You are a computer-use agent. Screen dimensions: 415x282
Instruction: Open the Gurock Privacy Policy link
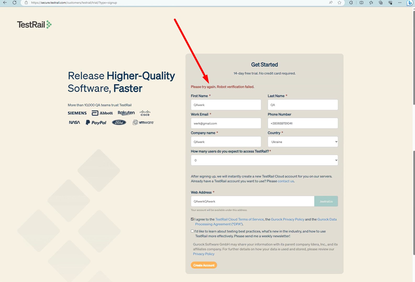click(x=287, y=219)
